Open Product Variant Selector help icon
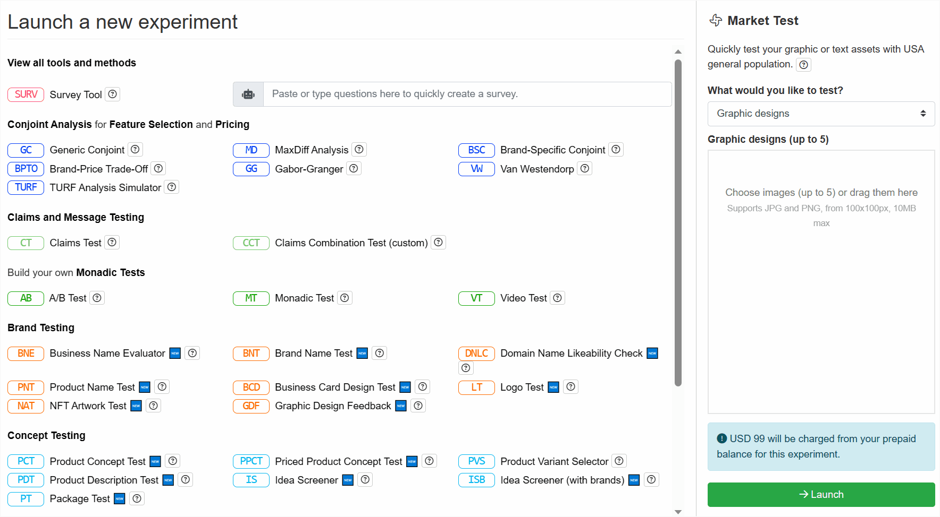Screen dimensions: 940x517 point(619,461)
